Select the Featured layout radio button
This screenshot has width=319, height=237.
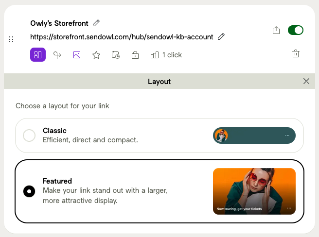29,191
